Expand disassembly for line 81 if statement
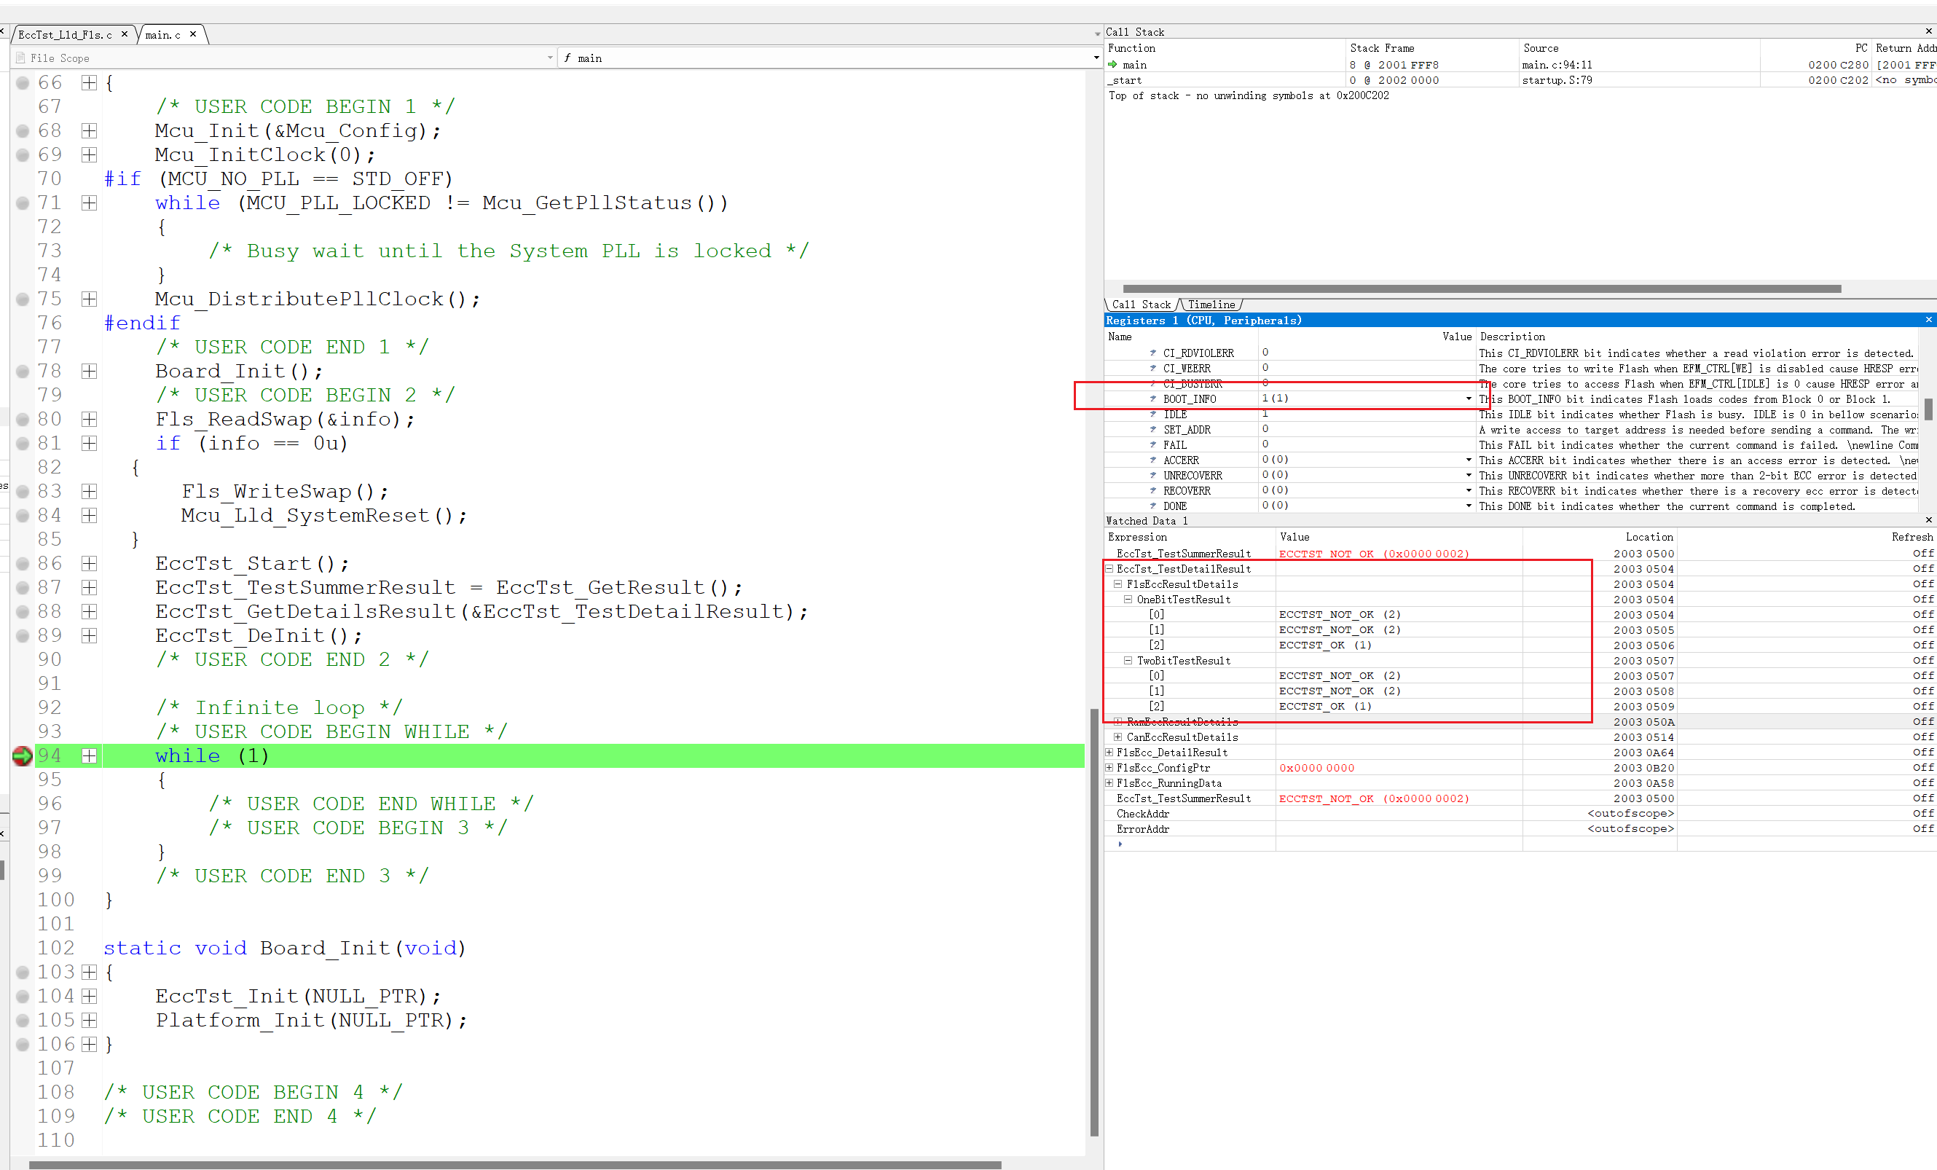1937x1170 pixels. pos(90,444)
